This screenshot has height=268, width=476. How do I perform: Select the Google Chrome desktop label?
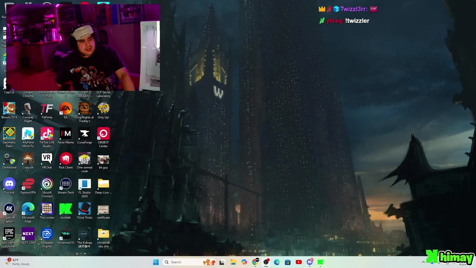(28, 94)
